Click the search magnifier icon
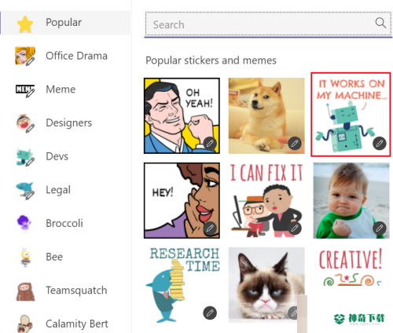 click(x=380, y=23)
